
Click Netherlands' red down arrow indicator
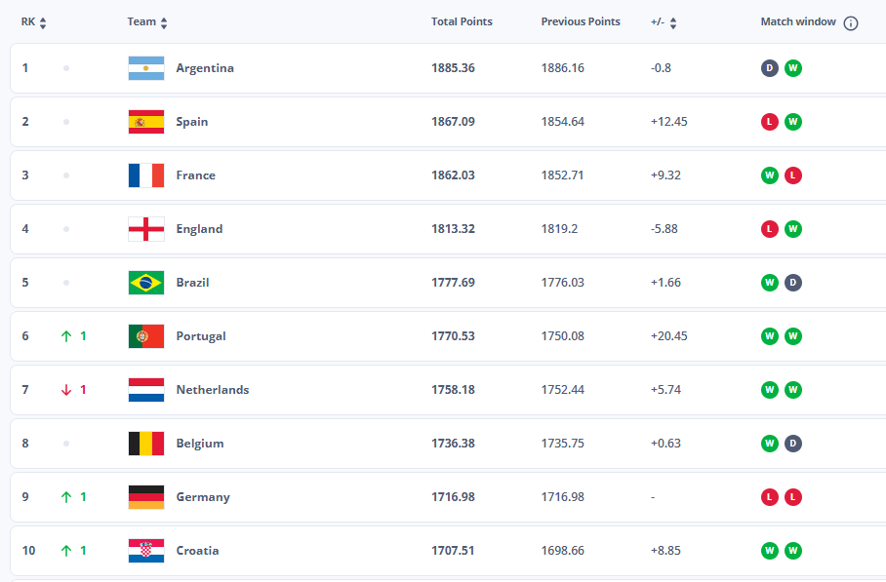coord(66,390)
